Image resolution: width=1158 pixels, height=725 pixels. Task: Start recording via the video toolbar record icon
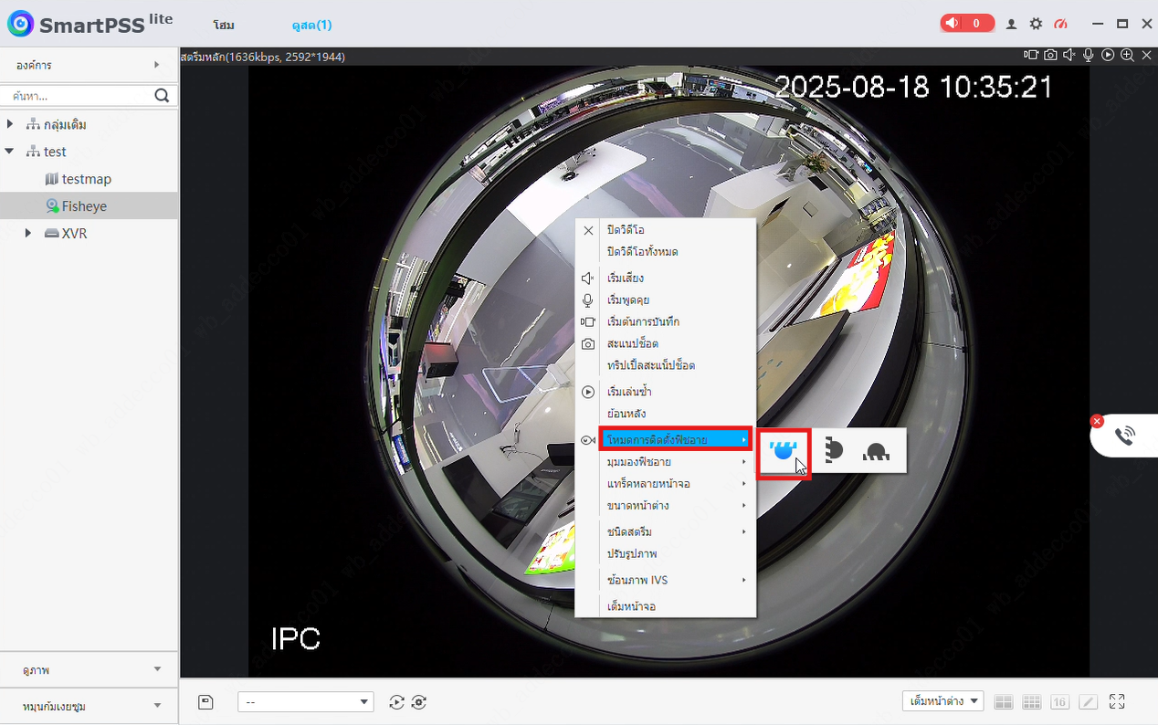1032,55
